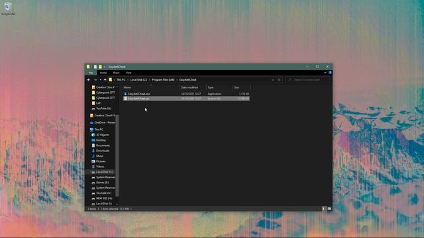
Task: Open Documents under This PC
Action: point(101,145)
